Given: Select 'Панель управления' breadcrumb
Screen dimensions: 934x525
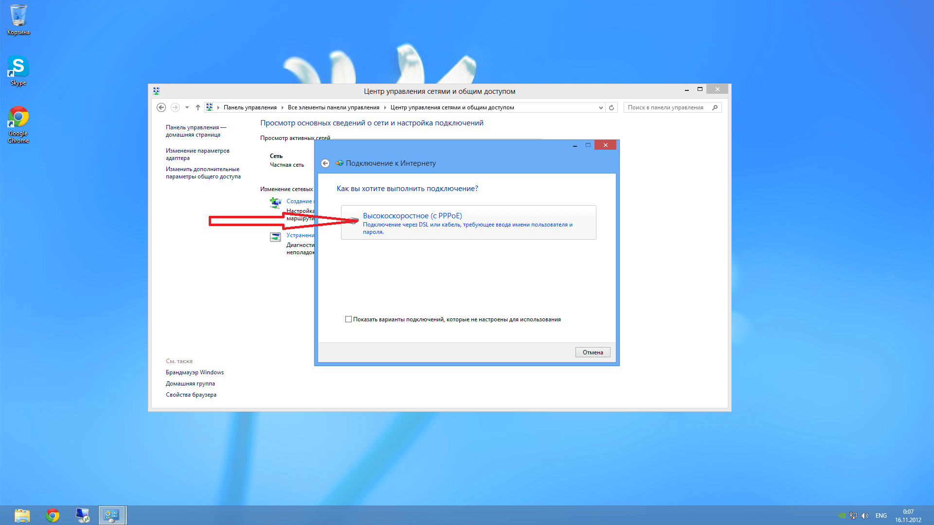Looking at the screenshot, I should click(250, 107).
